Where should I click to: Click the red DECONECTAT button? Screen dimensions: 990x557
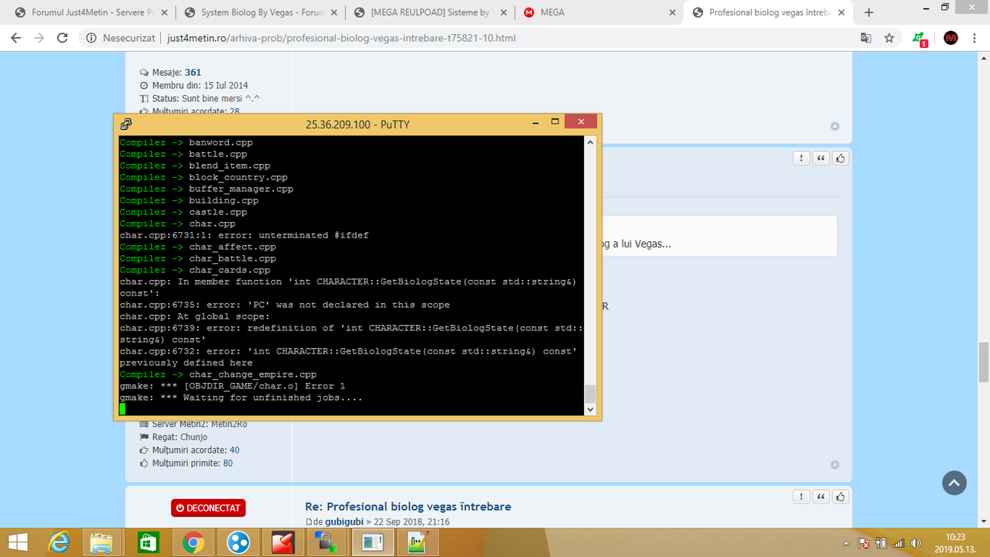(208, 508)
